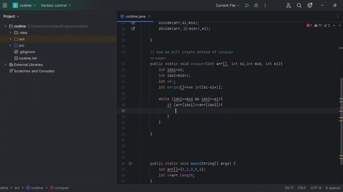Screen dimensions: 343x192
Task: Open the codime project dropdown
Action: [24, 5]
